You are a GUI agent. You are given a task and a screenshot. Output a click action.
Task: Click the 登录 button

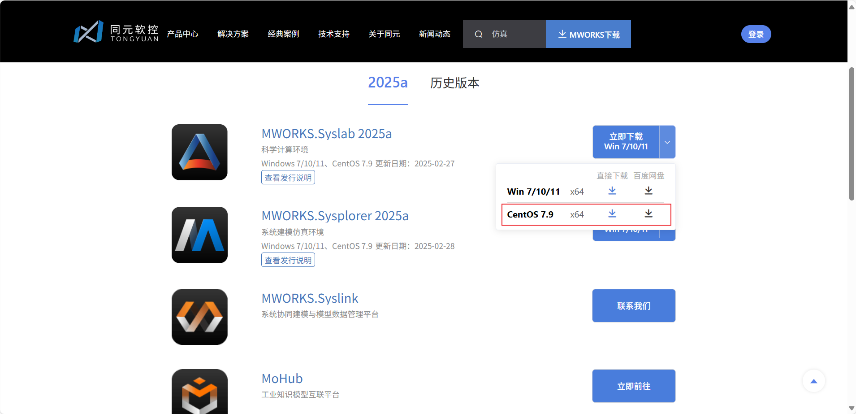point(756,34)
